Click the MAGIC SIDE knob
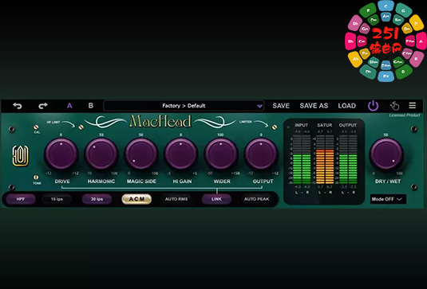The width and height of the screenshot is (427, 289). pos(141,154)
